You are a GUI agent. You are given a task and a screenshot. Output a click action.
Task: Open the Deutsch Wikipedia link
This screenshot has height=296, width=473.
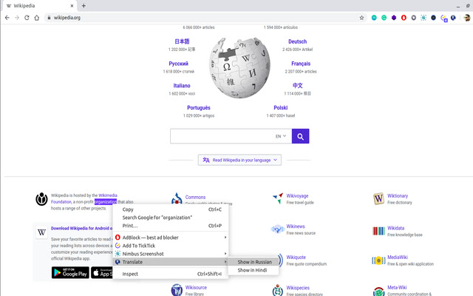coord(297,41)
